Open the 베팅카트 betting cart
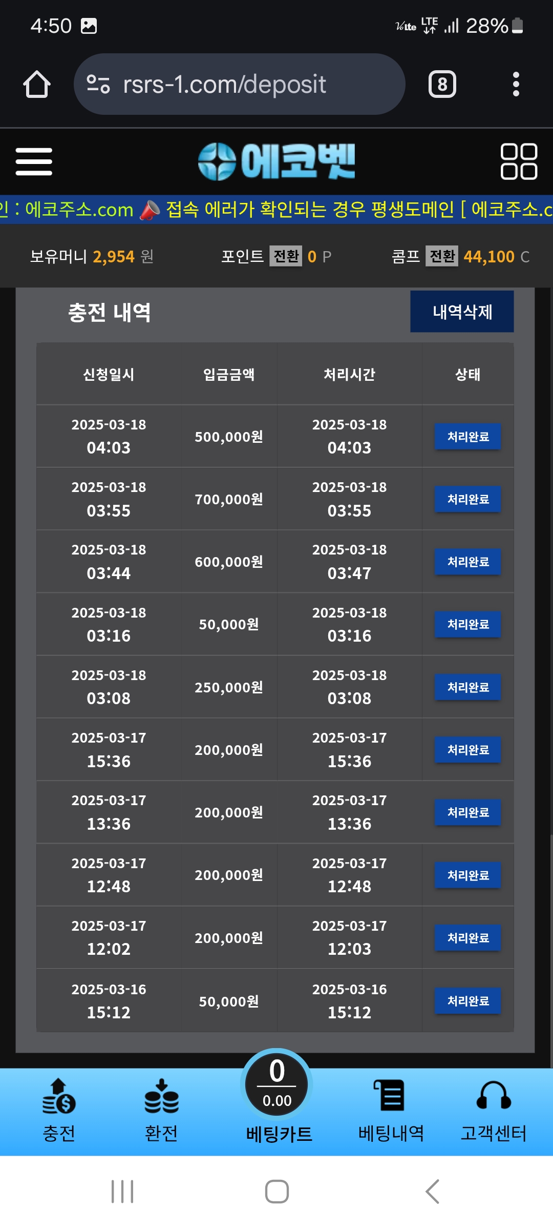The width and height of the screenshot is (553, 1230). point(277,1097)
